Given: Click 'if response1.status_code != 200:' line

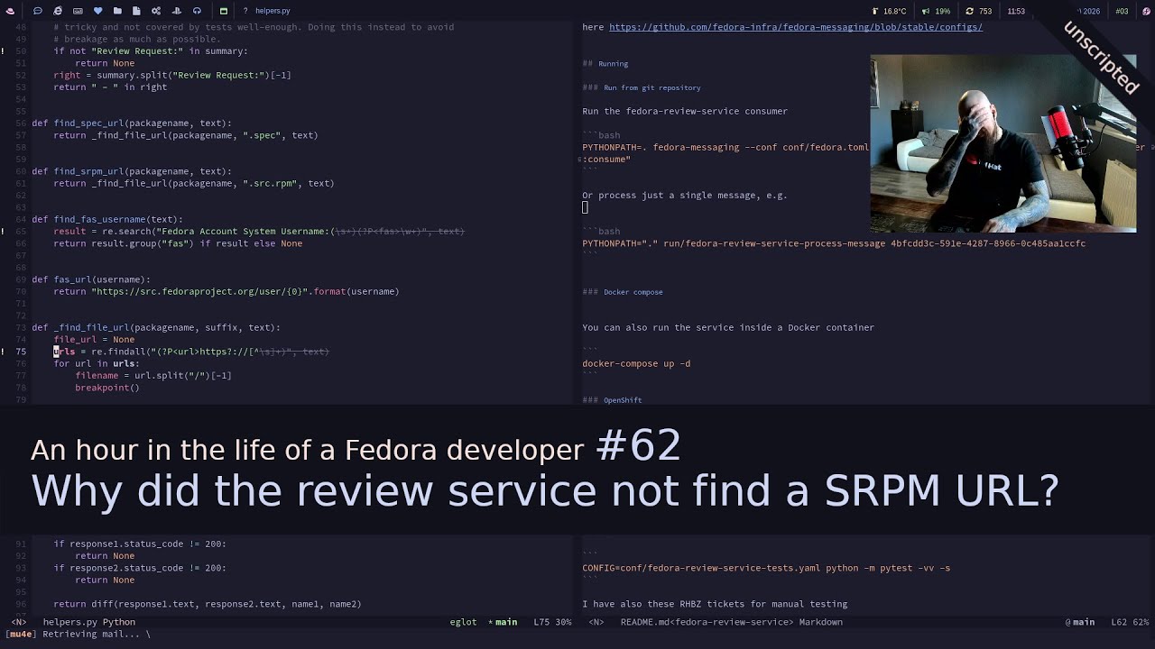Looking at the screenshot, I should tap(140, 544).
